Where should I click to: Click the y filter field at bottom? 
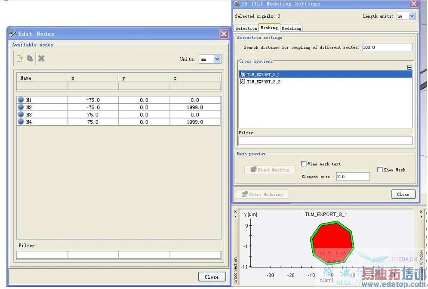click(x=144, y=255)
